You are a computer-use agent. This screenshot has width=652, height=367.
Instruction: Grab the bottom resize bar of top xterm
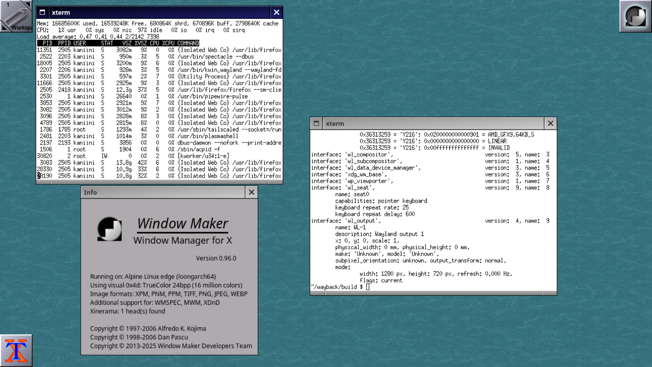[x=159, y=183]
